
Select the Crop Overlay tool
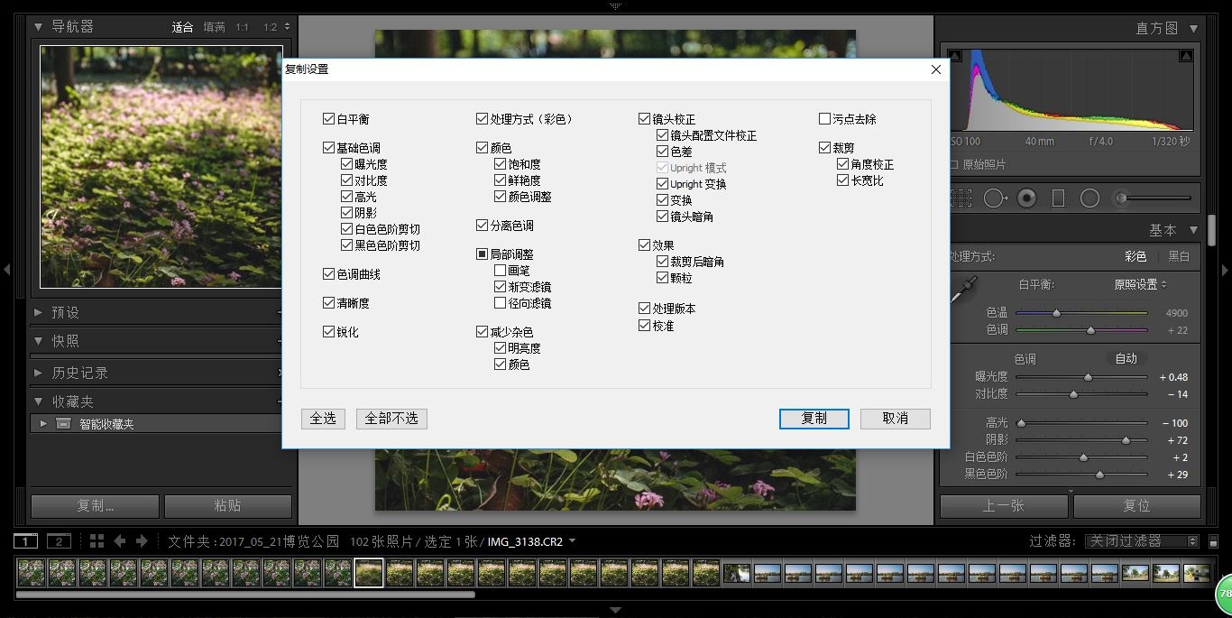point(961,198)
